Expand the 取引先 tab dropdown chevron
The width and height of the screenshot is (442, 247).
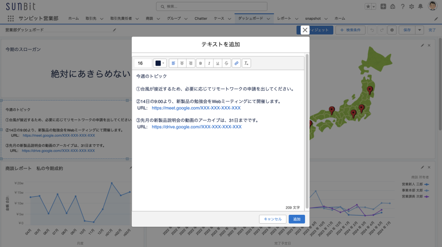102,19
